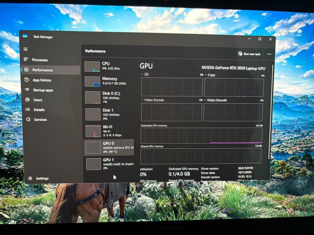Select the Disk 0 (C:) thumbnail graph
Viewport: 314px width, 235px height.
click(93, 97)
